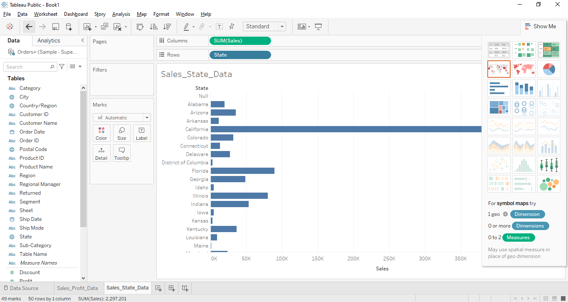
Task: Save the workbook with the floppy icon
Action: coord(56,27)
